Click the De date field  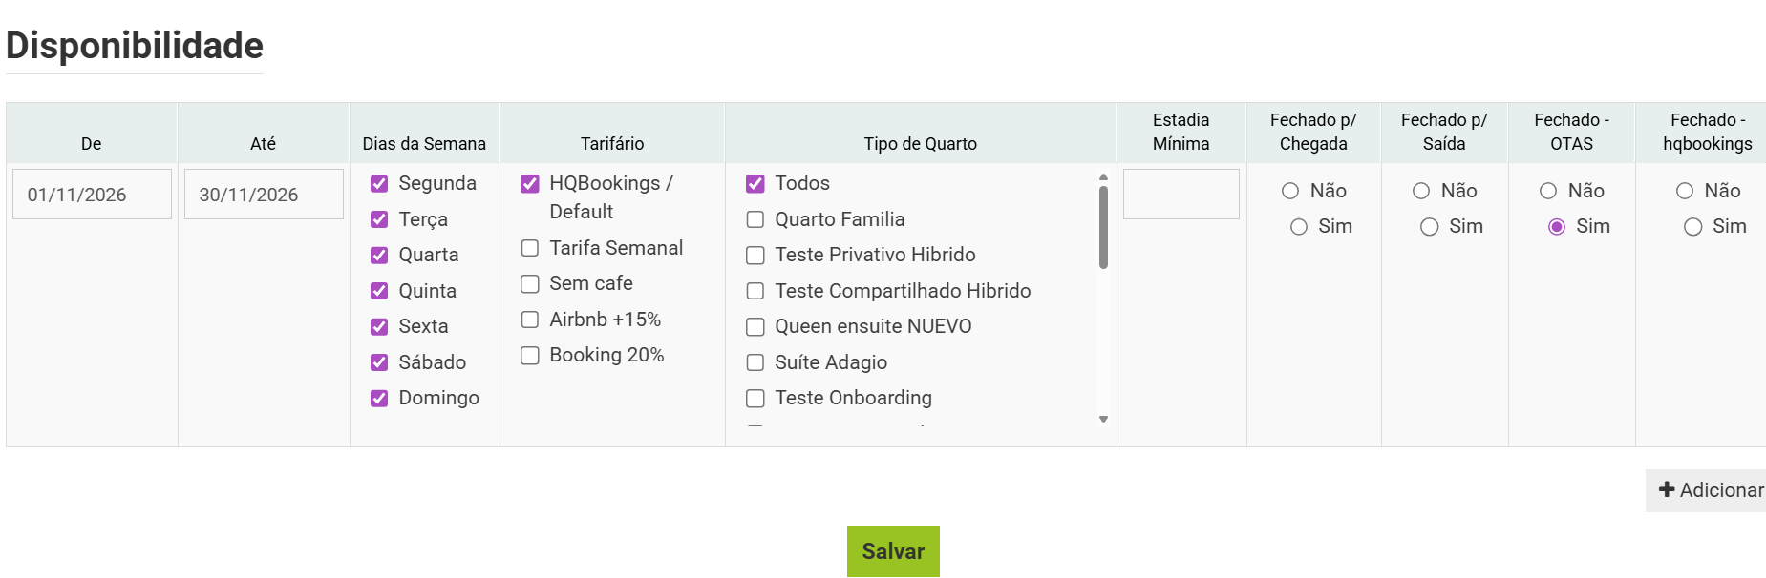point(92,195)
